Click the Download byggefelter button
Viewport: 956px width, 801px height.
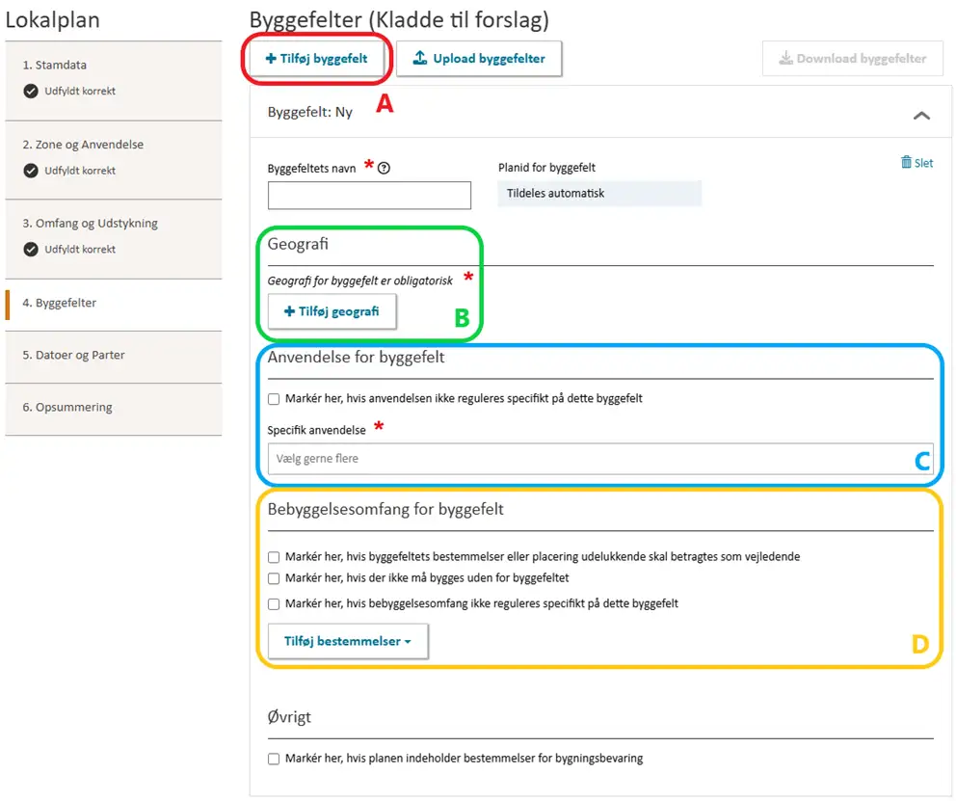tap(851, 59)
